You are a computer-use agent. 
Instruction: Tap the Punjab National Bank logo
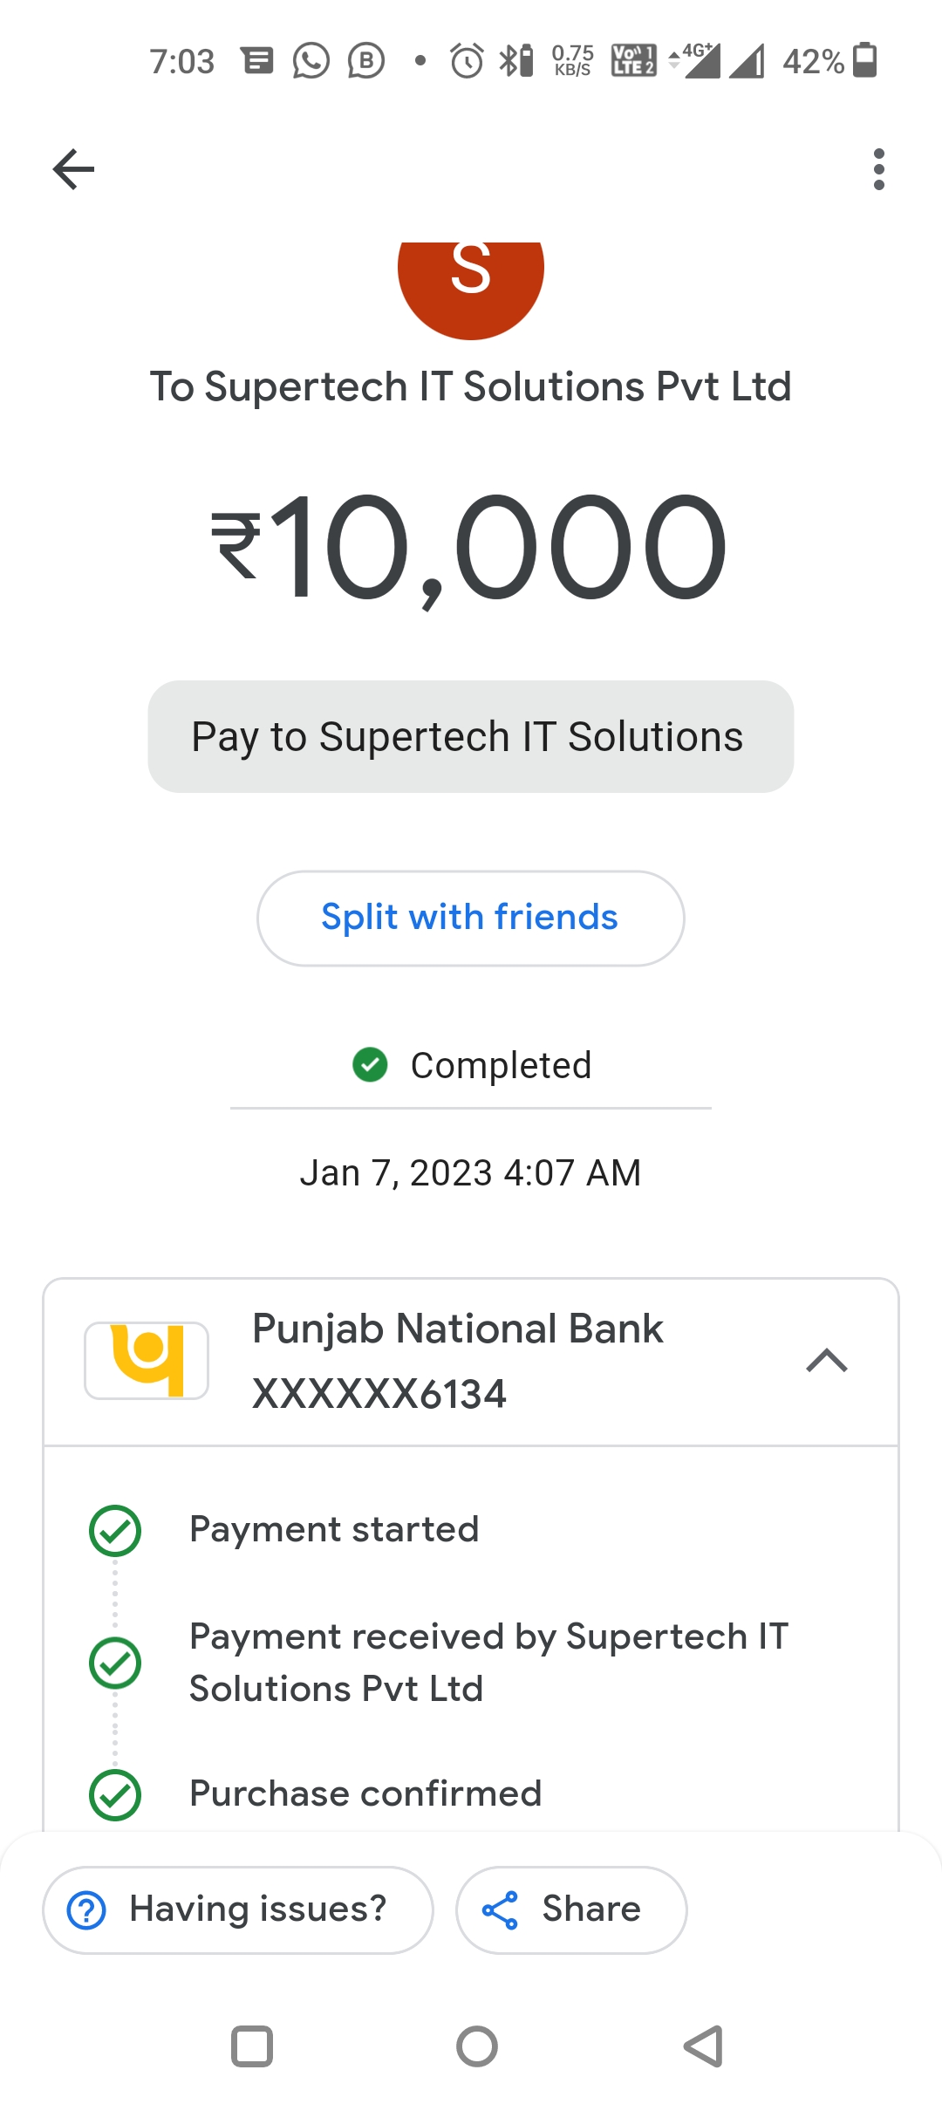click(x=147, y=1360)
